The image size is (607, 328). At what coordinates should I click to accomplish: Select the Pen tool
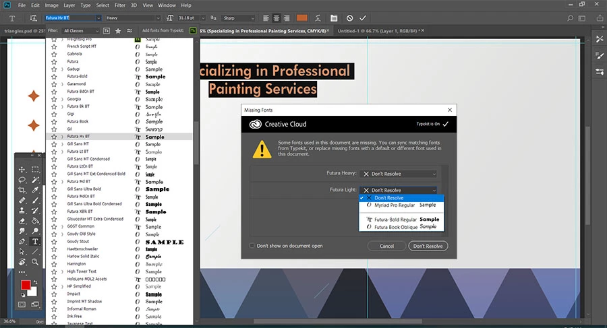tap(22, 241)
